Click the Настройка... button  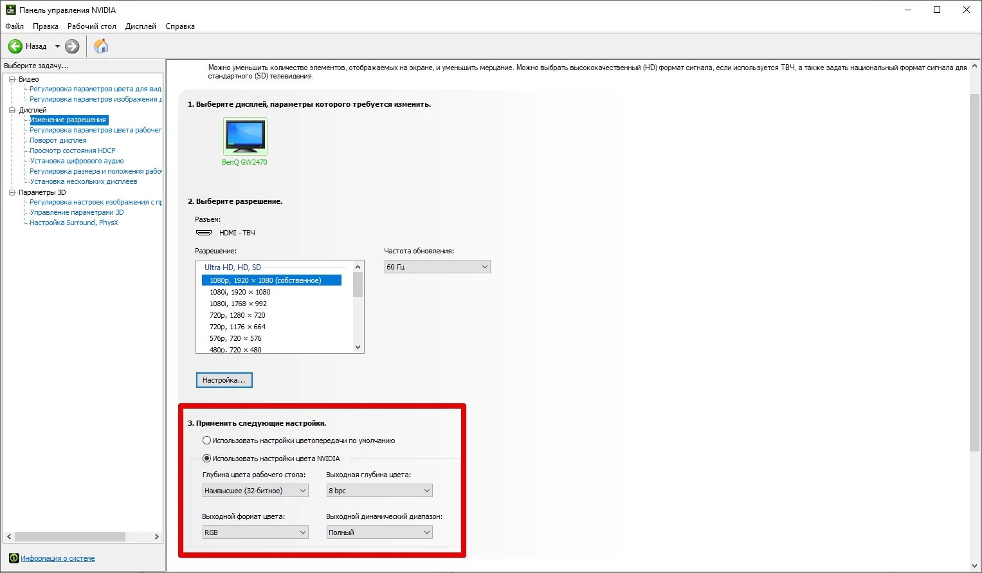[x=224, y=380]
